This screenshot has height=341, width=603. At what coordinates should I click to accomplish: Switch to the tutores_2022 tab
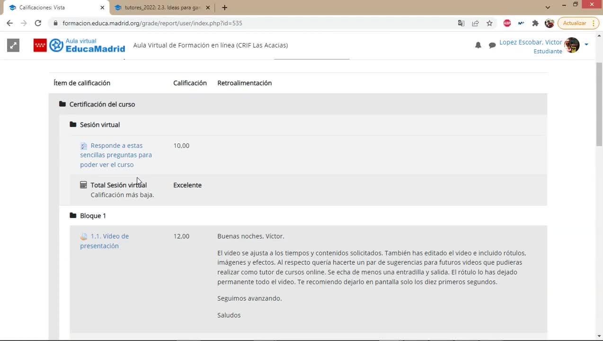(x=163, y=8)
